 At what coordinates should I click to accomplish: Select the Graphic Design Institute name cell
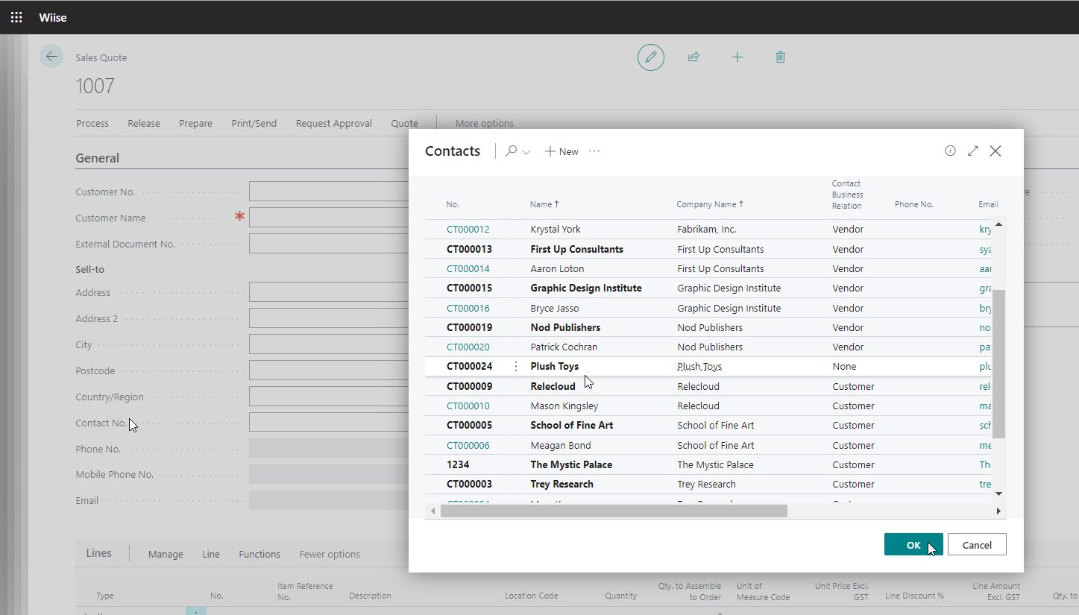point(586,288)
